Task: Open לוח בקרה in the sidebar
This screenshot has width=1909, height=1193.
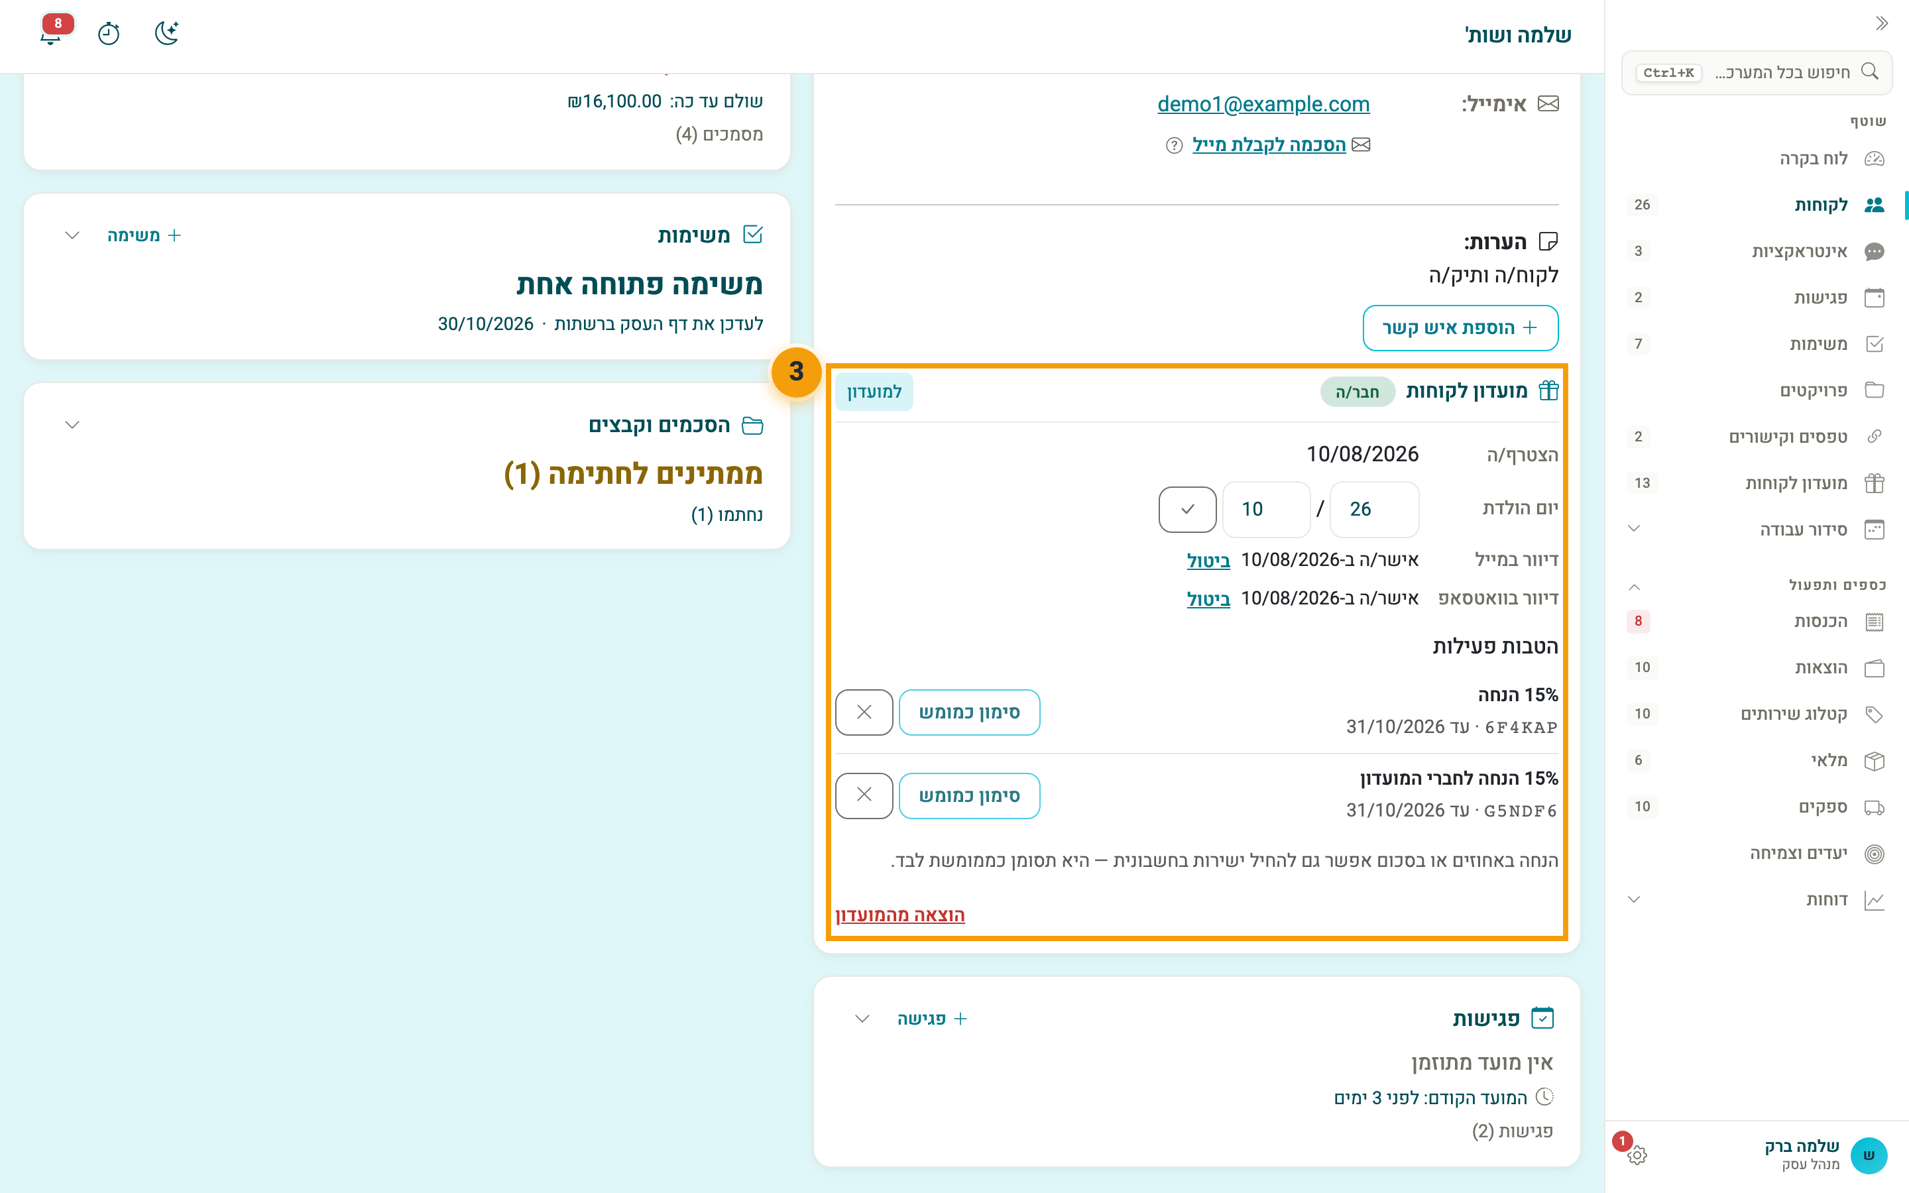Action: click(x=1756, y=158)
